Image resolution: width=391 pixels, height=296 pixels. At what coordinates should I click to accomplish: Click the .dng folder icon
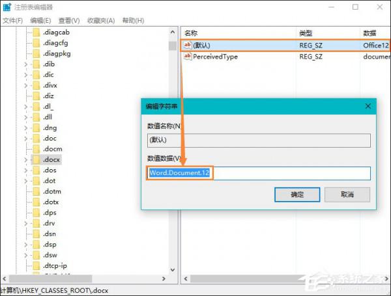36,128
